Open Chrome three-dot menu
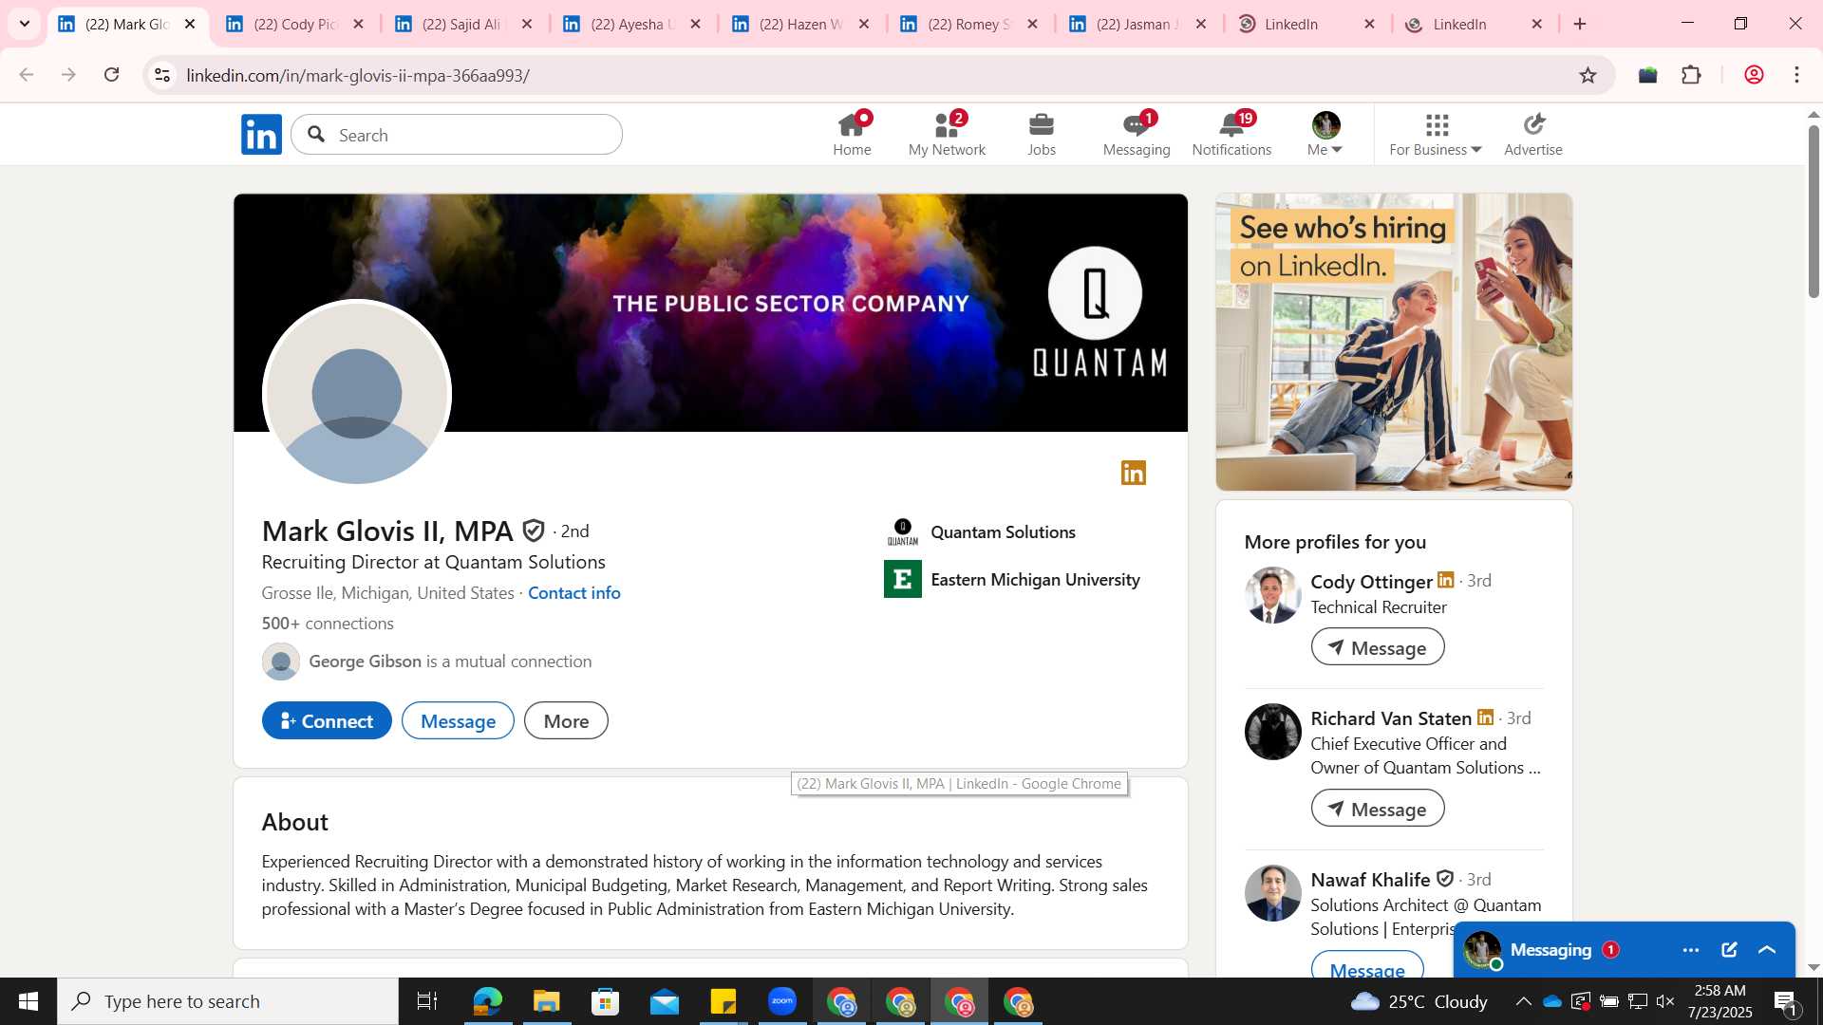Screen dimensions: 1823x1025 point(1796,75)
